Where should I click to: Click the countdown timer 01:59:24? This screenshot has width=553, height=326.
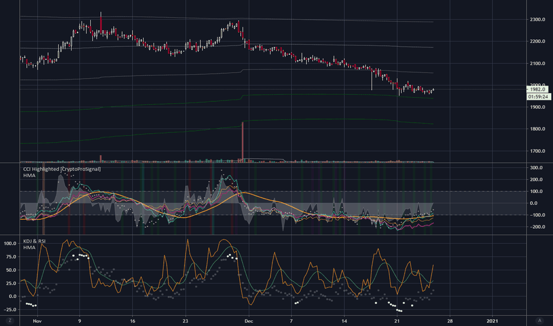(x=538, y=97)
